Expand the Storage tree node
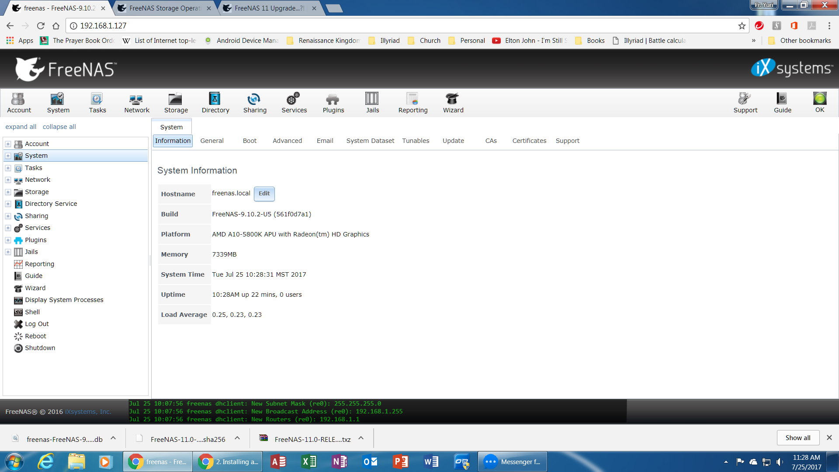 pos(8,192)
